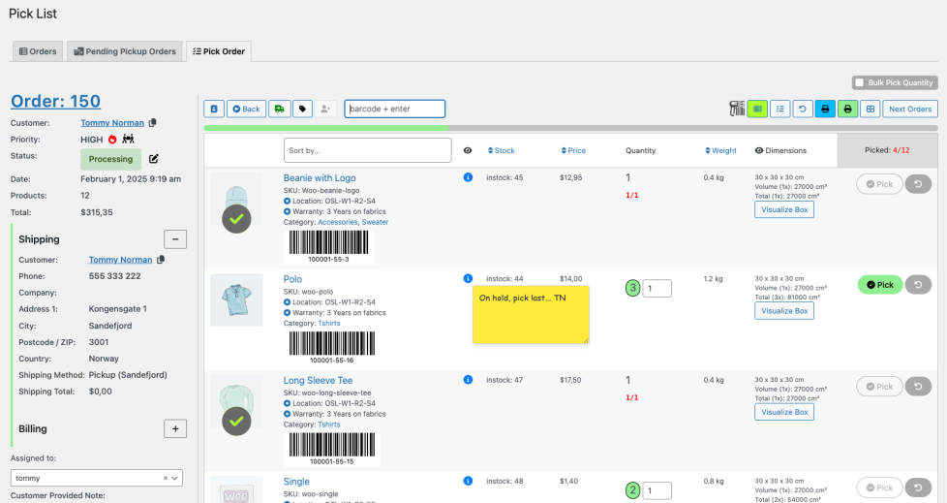Click the green barcode view icon
This screenshot has width=947, height=503.
point(757,110)
